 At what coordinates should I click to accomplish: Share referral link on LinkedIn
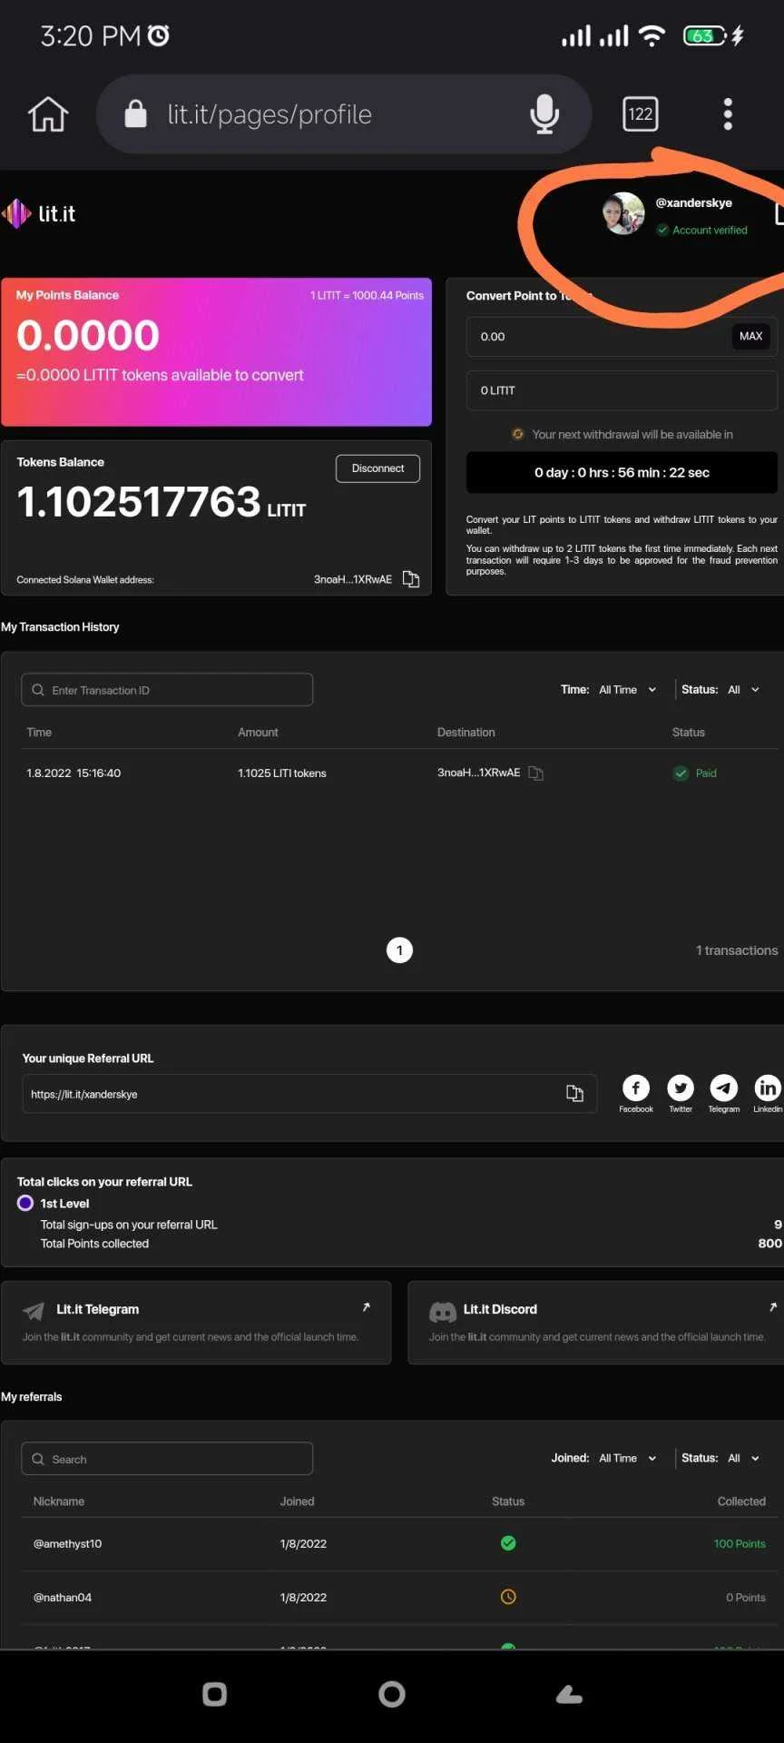[x=768, y=1088]
